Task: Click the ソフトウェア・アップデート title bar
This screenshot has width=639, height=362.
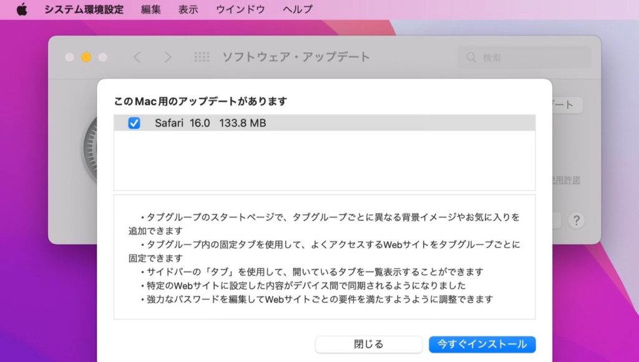Action: (x=296, y=57)
